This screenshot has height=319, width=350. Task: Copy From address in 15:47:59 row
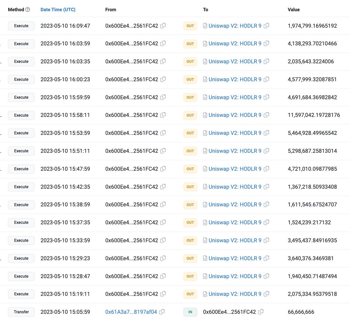click(163, 169)
